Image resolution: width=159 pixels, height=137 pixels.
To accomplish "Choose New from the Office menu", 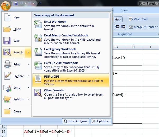I will pyautogui.click(x=16, y=17).
